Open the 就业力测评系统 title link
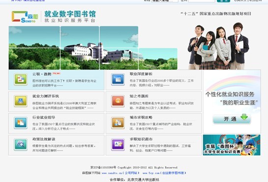This screenshot has height=182, width=268. pyautogui.click(x=46, y=96)
